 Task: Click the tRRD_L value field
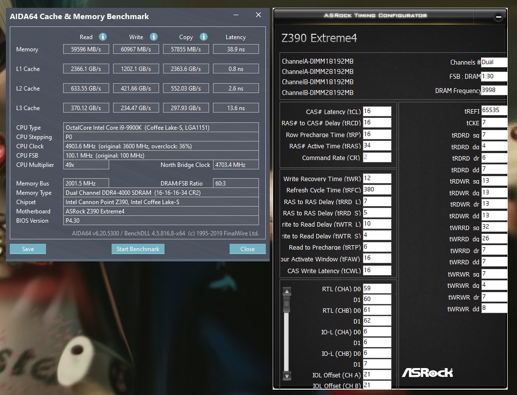pos(377,202)
